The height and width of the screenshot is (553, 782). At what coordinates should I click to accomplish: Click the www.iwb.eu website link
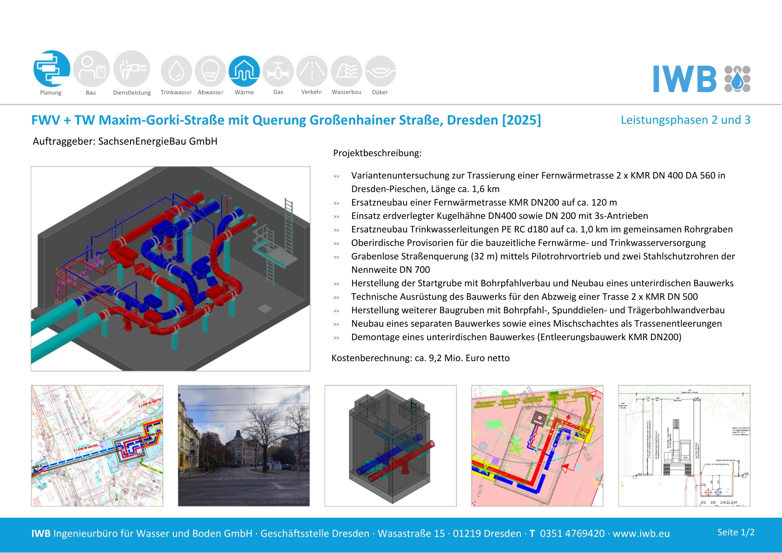pos(641,533)
